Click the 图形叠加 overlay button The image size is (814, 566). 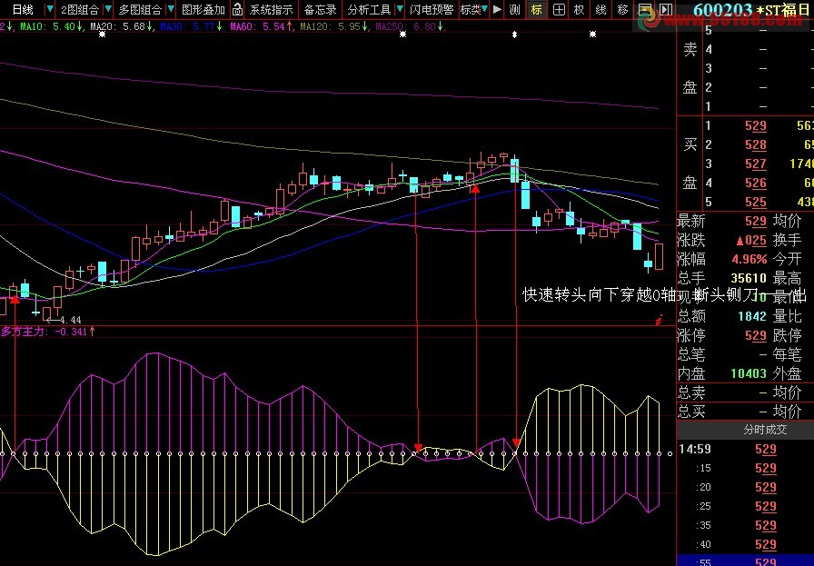click(x=203, y=9)
